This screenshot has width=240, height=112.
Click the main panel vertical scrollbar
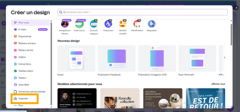point(231,35)
